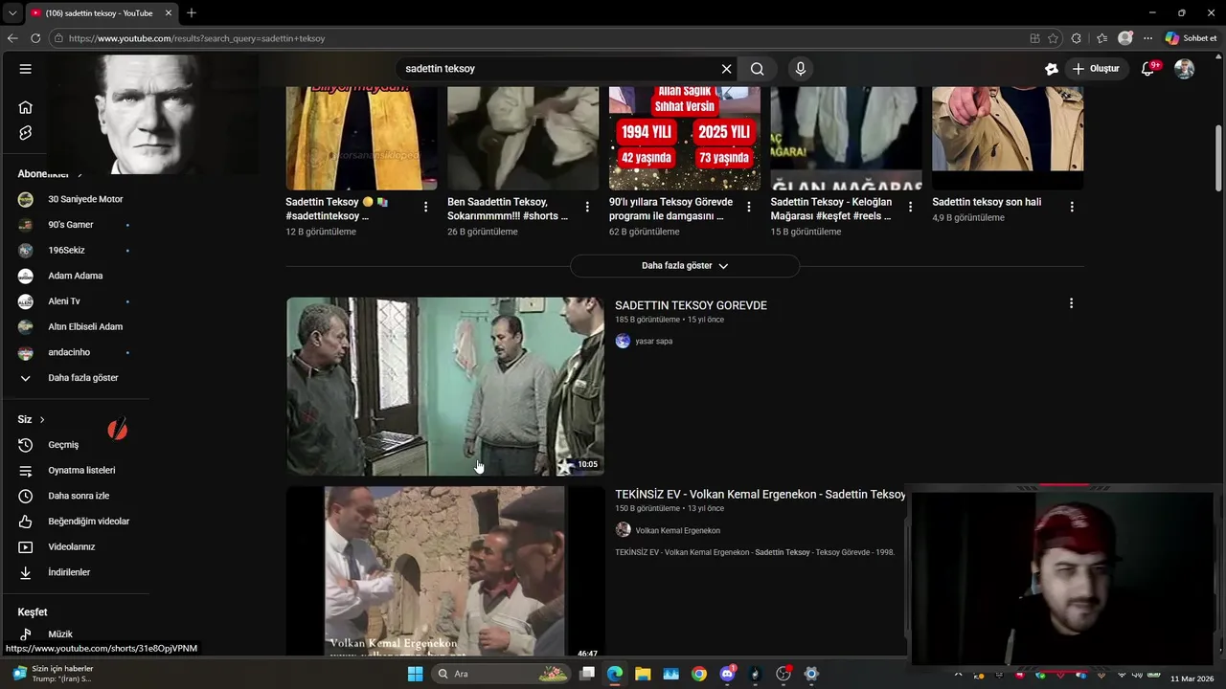Open YouTube notifications bell
Viewport: 1226px width, 689px height.
tap(1148, 69)
